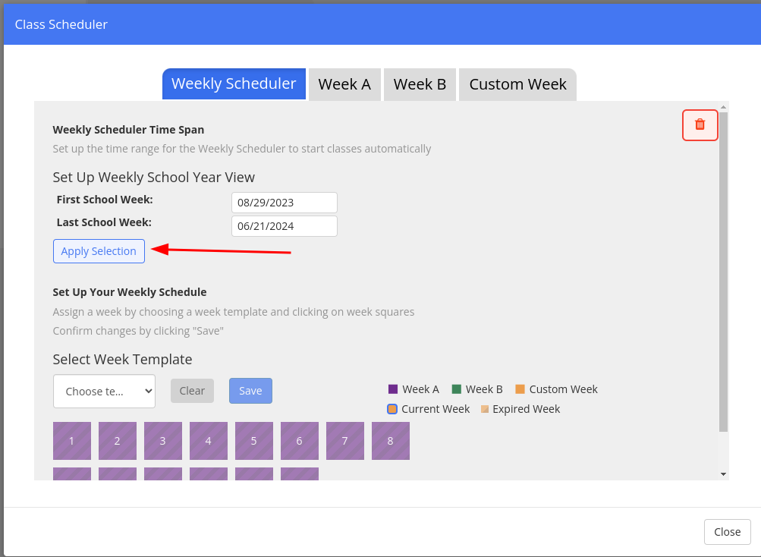
Task: Select week square 1
Action: tap(72, 441)
